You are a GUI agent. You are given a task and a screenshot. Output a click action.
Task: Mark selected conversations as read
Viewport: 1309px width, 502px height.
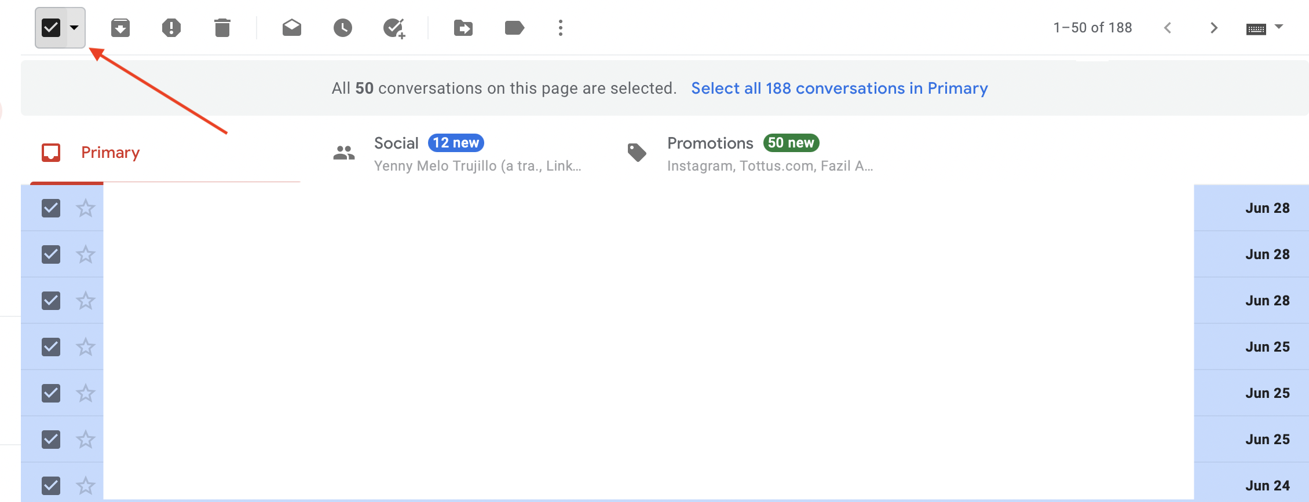[292, 28]
